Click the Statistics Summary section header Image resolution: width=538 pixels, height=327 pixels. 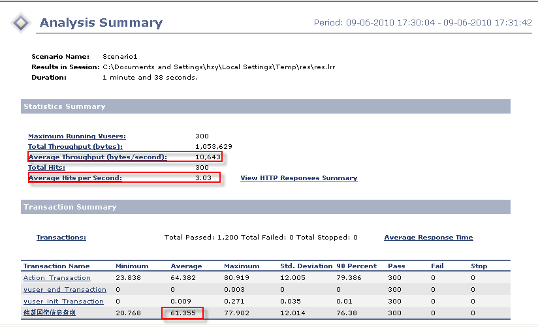(64, 106)
